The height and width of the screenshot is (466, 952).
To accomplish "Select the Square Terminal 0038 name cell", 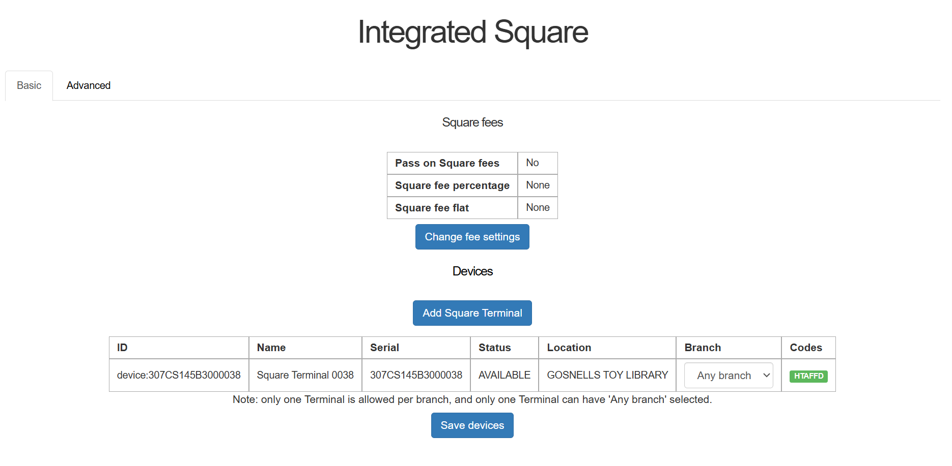I will click(x=305, y=375).
